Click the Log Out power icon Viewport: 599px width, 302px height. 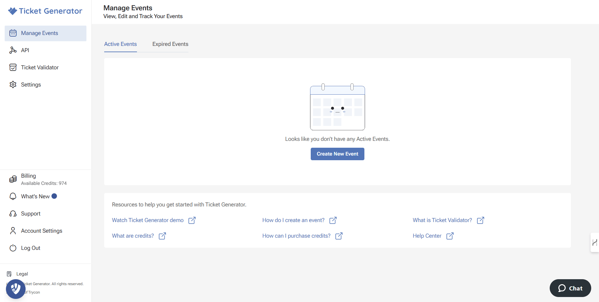[13, 248]
